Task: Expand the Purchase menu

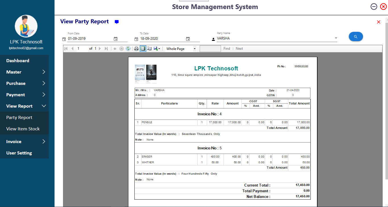Action: 26,83
